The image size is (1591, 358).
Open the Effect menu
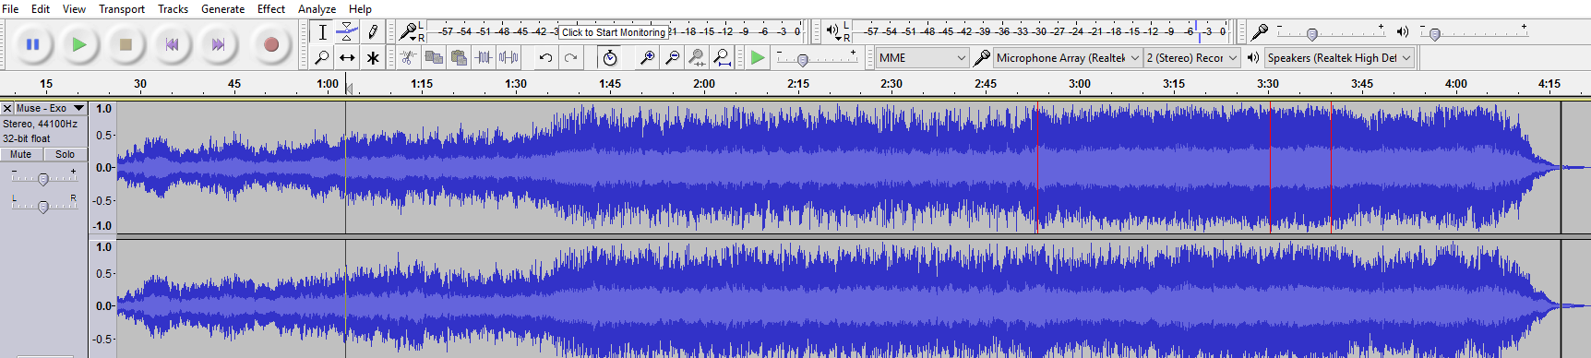(x=271, y=8)
